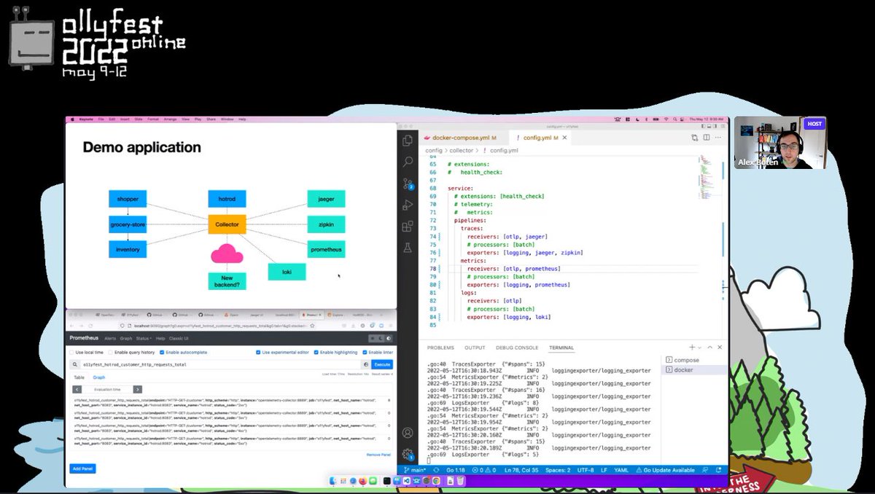Open the Accounts icon in activity bar
875x494 pixels.
click(x=408, y=432)
